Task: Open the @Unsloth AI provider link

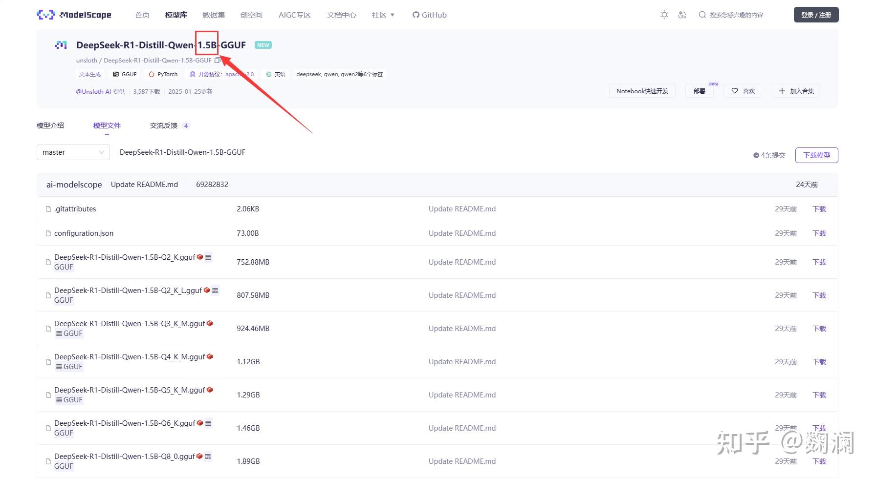Action: coord(93,91)
